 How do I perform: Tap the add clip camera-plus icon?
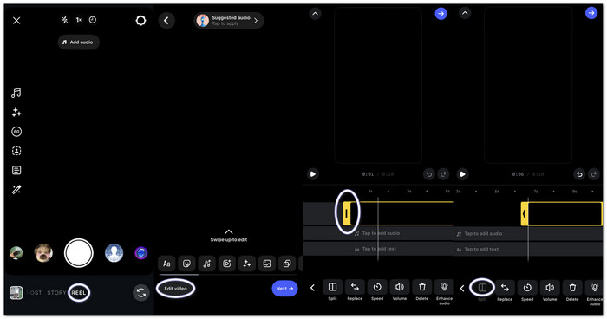click(x=227, y=264)
